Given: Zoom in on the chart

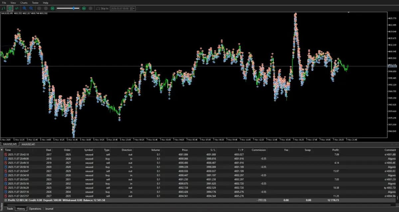Looking at the screenshot, I should pos(25,8).
